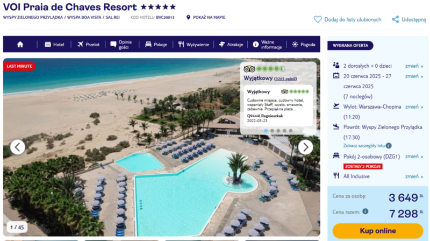Click info icon beside Cena razem
The width and height of the screenshot is (430, 241).
[365, 211]
